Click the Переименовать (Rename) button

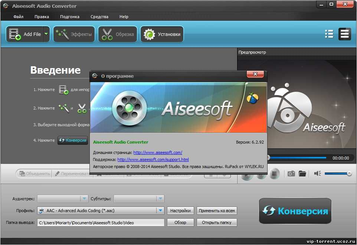[x=72, y=174]
